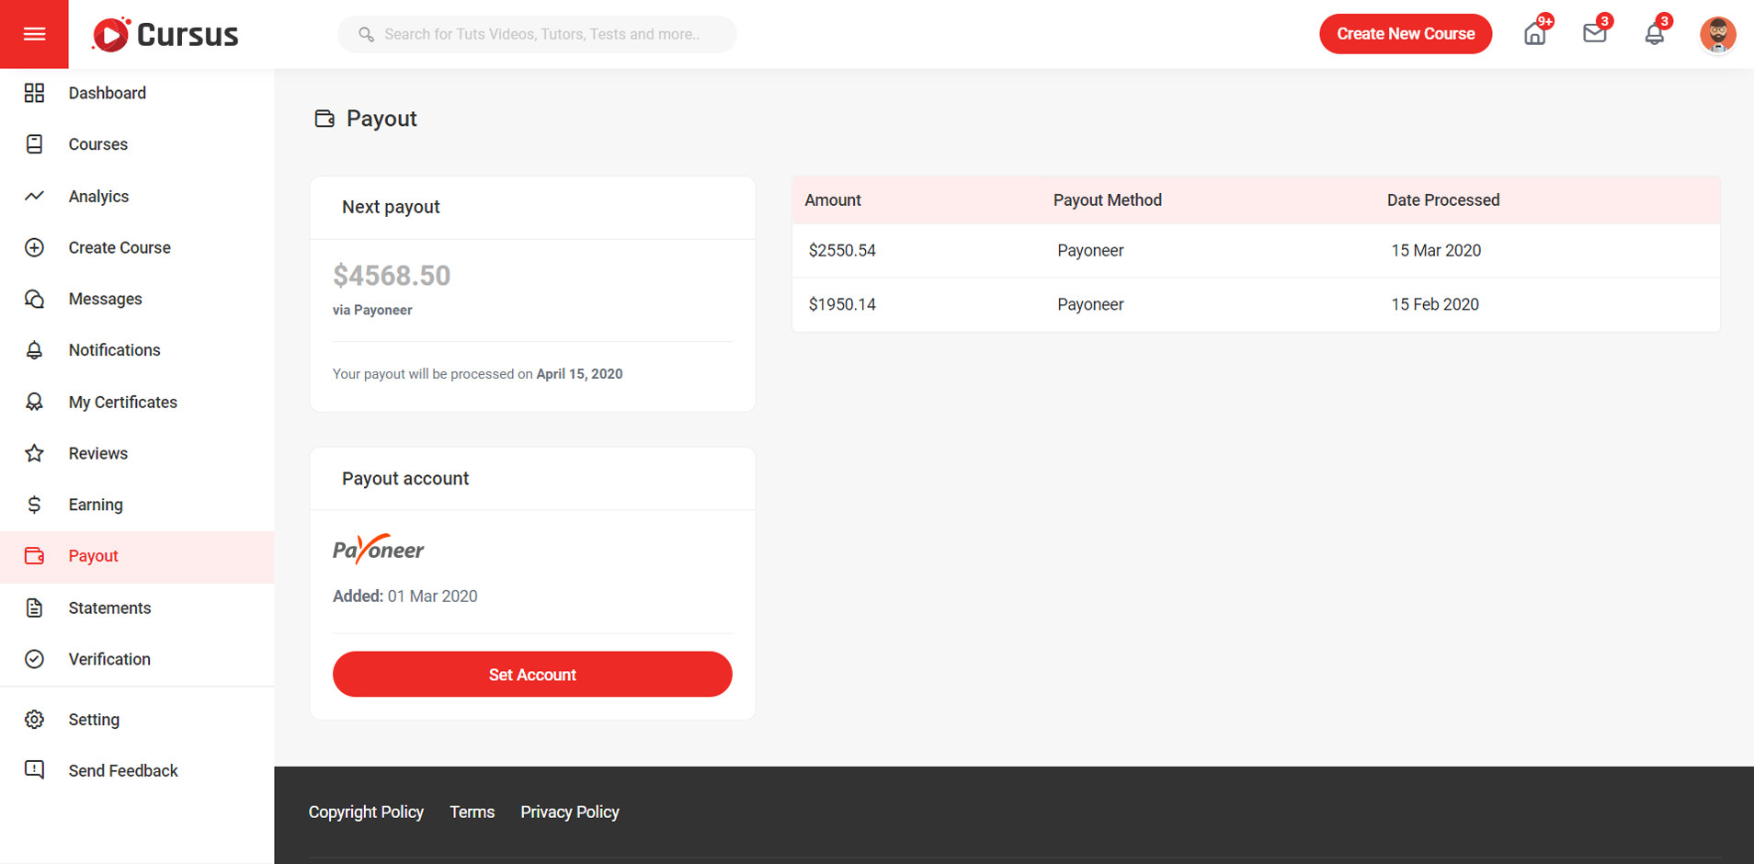The height and width of the screenshot is (864, 1754).
Task: Open the Copyright Policy footer link
Action: click(366, 813)
